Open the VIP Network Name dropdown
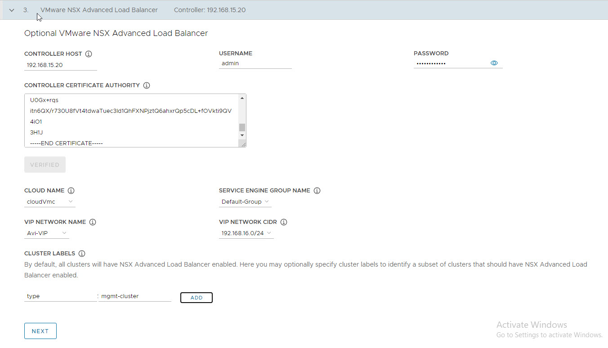 pyautogui.click(x=47, y=233)
